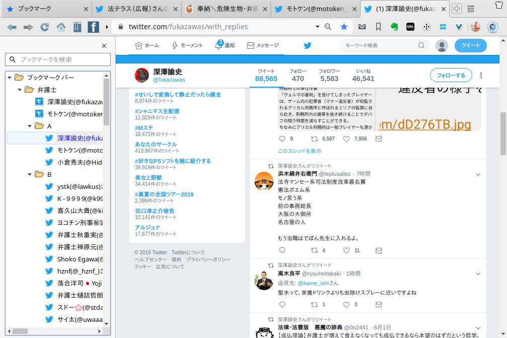Expand the 浜木綿弁右衛門 tweet options chevron
Viewport: 507px width, 338px height.
(478, 174)
